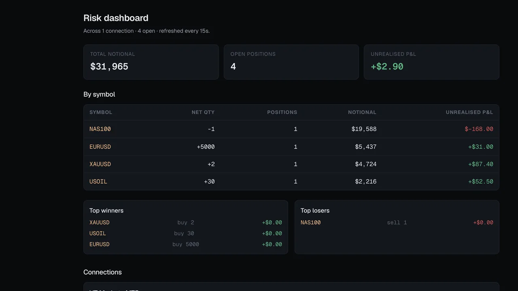Click the notional $2,216 cell

[366, 181]
